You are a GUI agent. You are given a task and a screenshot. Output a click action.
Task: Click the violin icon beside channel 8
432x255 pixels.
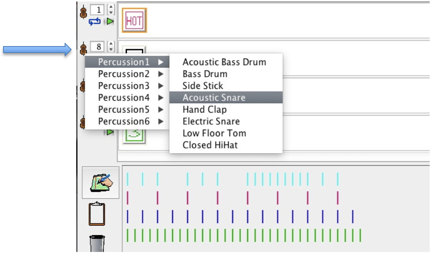click(x=83, y=49)
